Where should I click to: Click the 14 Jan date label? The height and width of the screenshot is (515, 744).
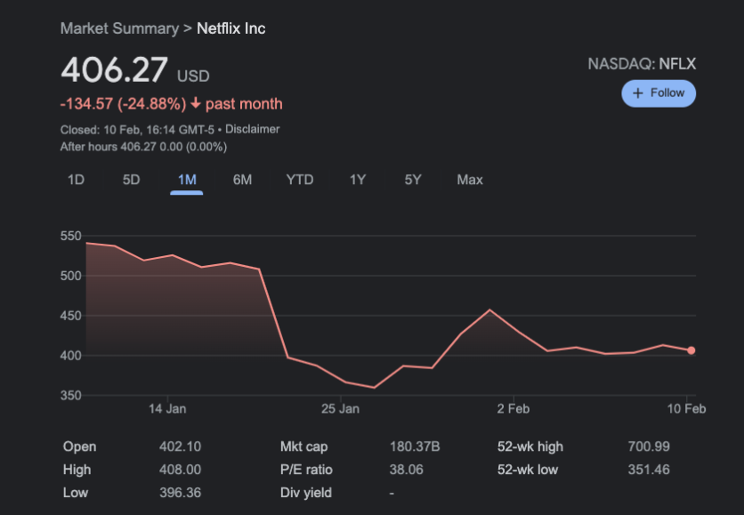(167, 409)
